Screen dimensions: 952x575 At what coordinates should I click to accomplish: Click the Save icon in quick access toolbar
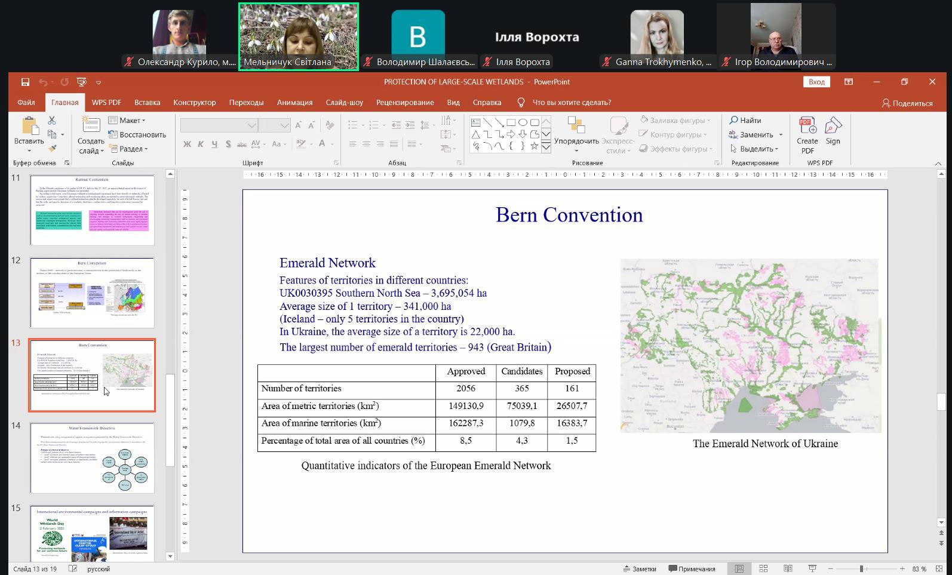25,82
